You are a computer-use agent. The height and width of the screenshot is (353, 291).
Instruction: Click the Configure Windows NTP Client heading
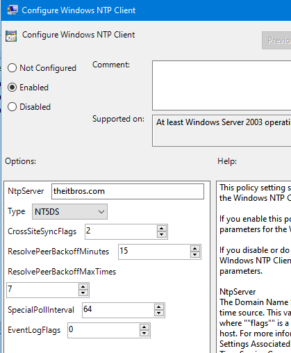(78, 35)
